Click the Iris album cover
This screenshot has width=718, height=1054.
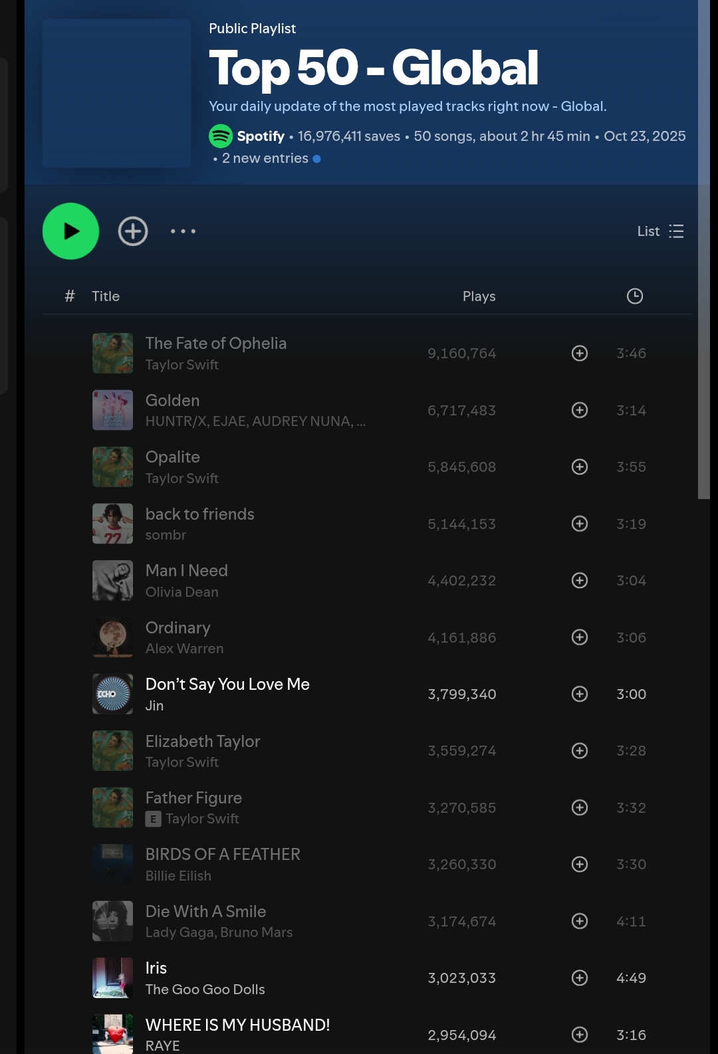click(112, 978)
